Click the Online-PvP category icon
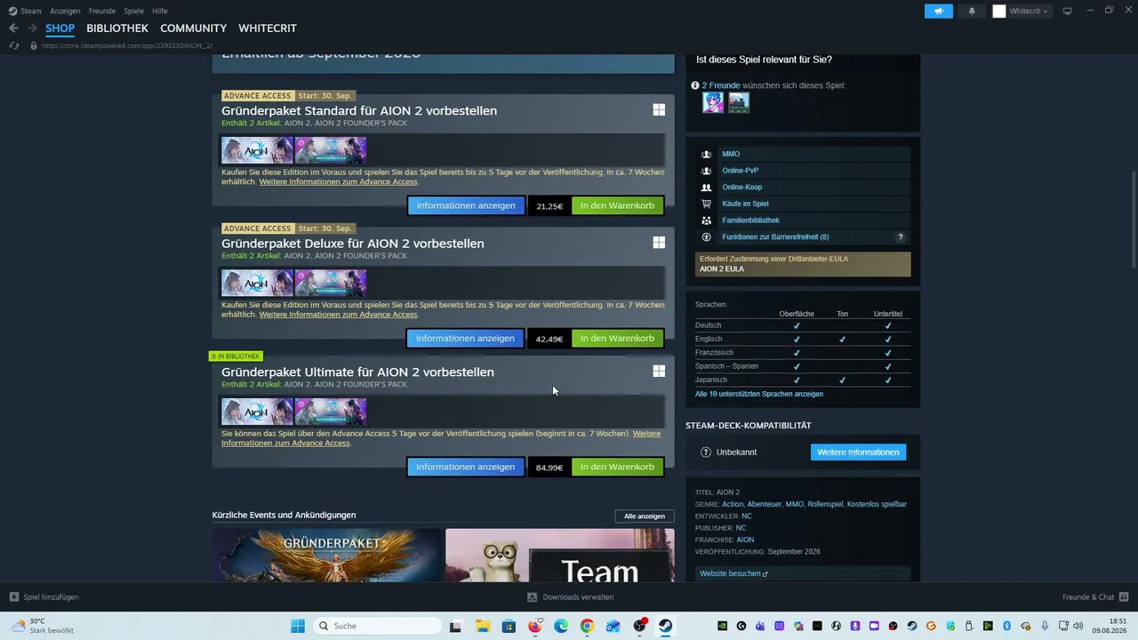1138x640 pixels. click(x=707, y=171)
